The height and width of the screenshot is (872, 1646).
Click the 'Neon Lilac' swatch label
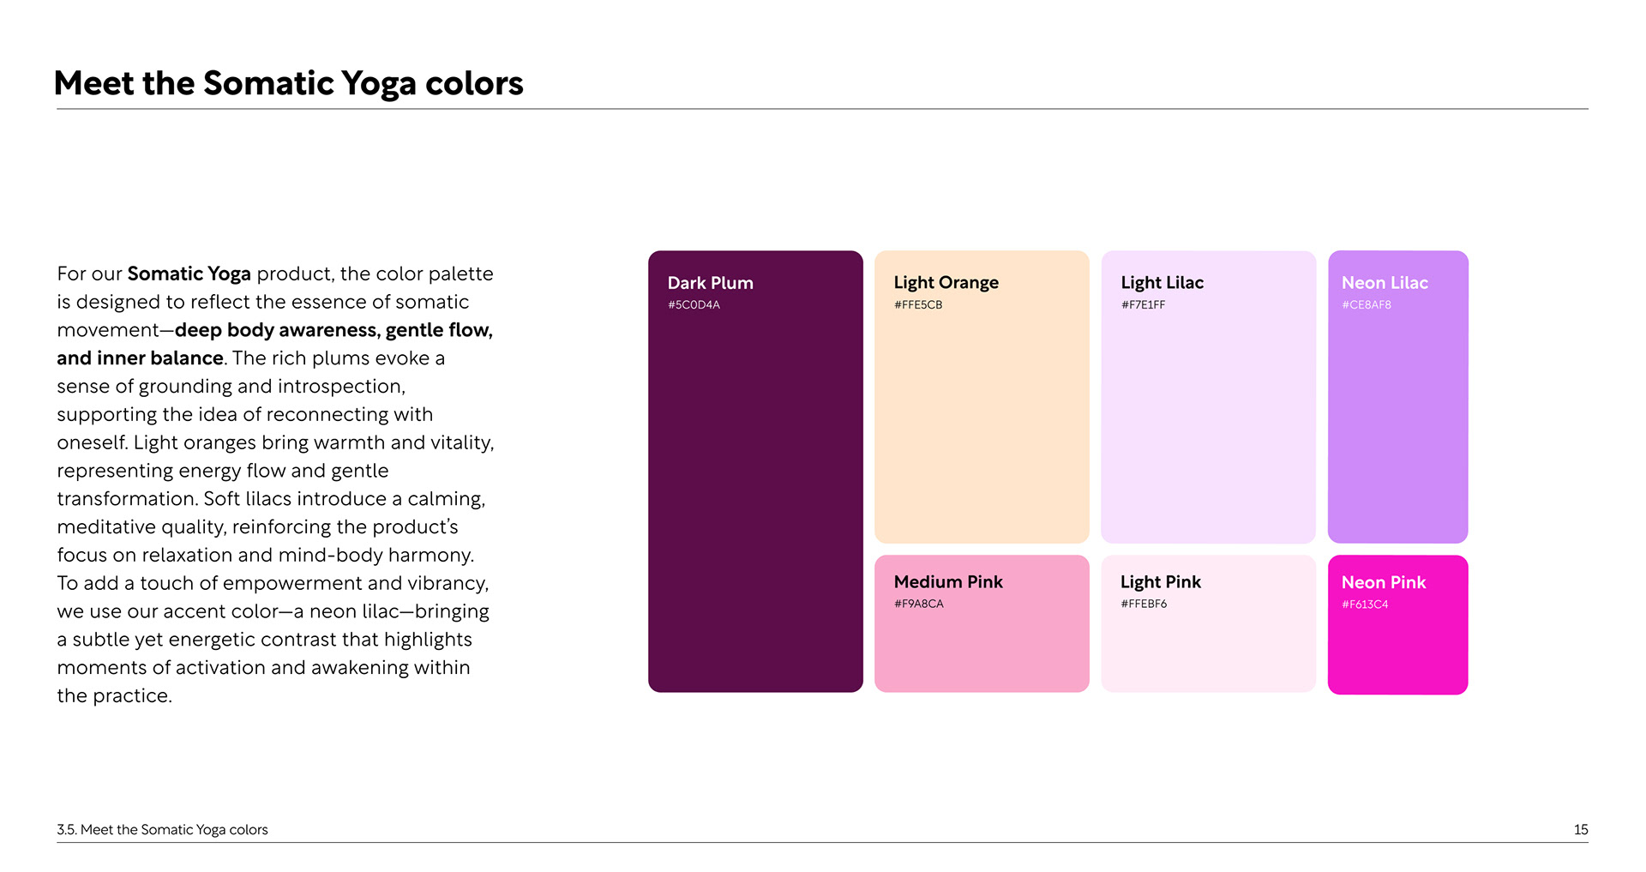(x=1385, y=283)
